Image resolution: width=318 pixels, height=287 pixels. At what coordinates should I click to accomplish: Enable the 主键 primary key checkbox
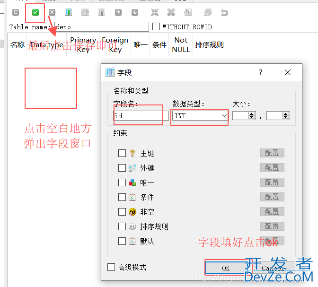coord(122,153)
